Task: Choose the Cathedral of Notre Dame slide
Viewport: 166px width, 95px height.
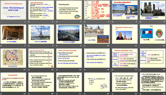Action: (x=153, y=10)
